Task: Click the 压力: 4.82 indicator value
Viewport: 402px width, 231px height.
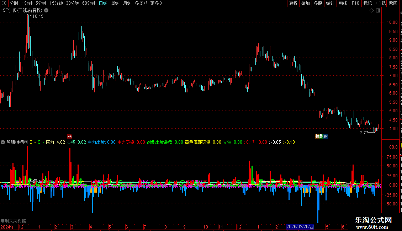Action: pos(55,142)
